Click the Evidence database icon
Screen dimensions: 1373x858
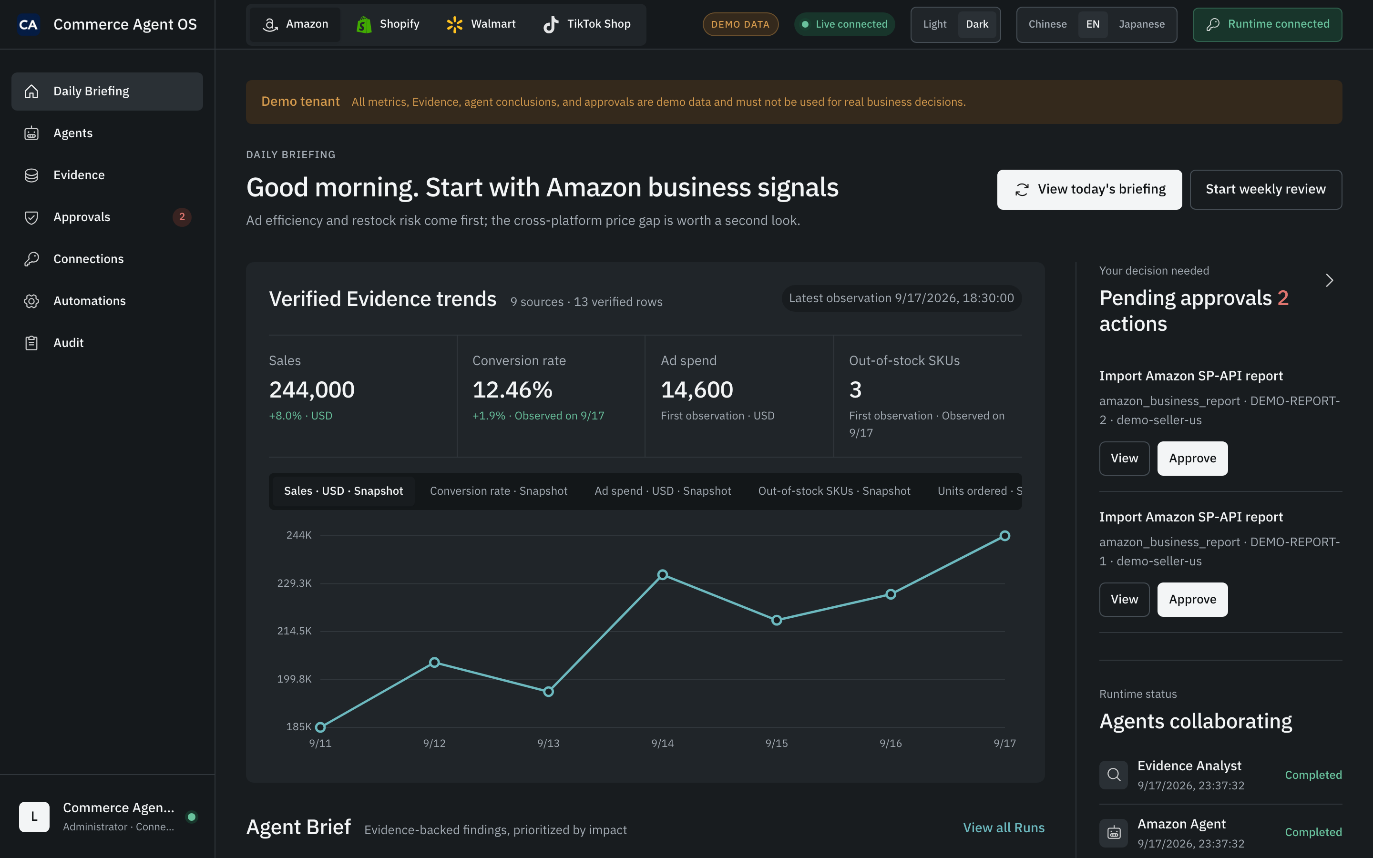[x=32, y=175]
